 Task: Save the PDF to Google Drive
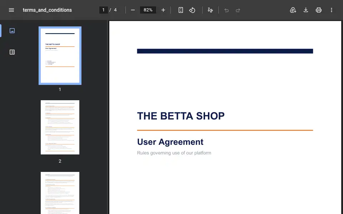[x=293, y=10]
